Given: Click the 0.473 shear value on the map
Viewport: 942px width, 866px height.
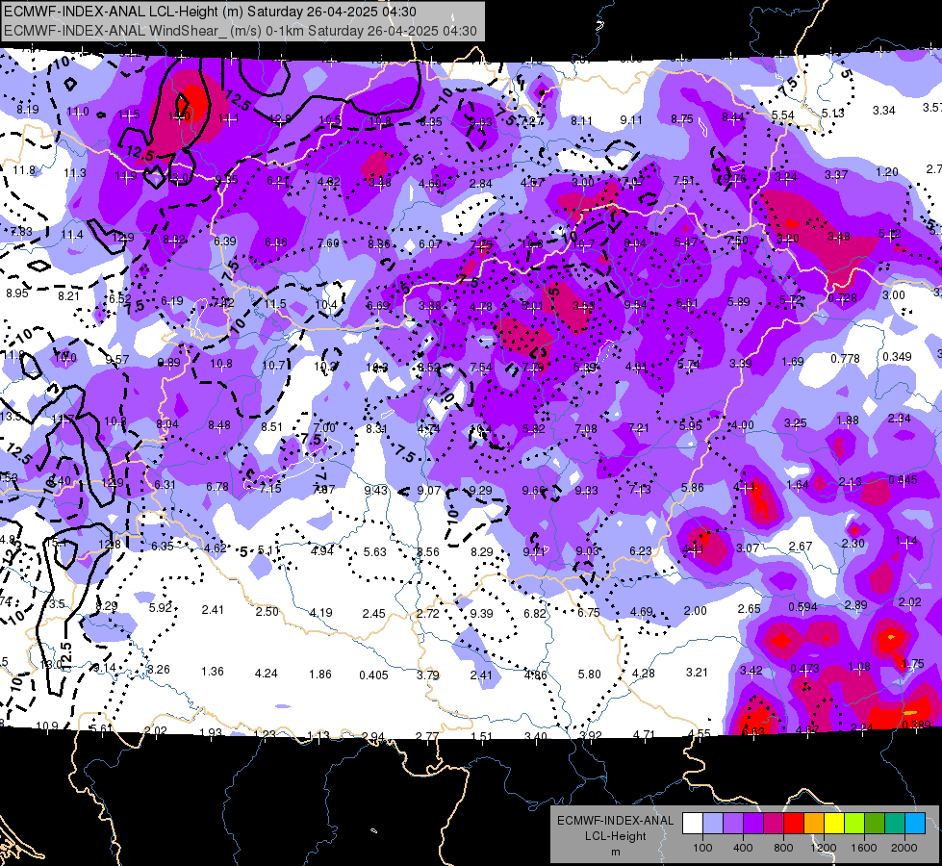Looking at the screenshot, I should coord(805,669).
